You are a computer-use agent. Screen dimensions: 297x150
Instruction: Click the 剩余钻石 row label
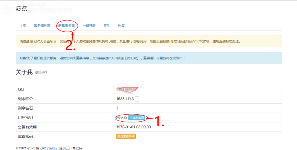click(26, 108)
